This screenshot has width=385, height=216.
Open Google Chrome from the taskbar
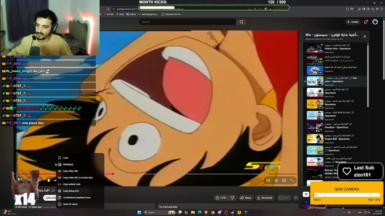(x=213, y=212)
